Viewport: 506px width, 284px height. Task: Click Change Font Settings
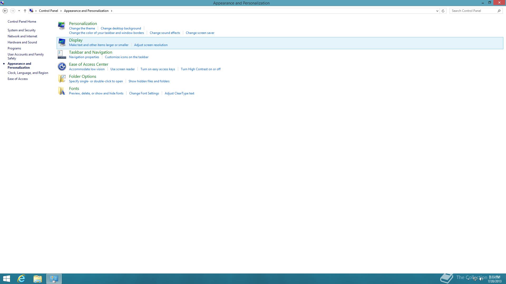[144, 93]
